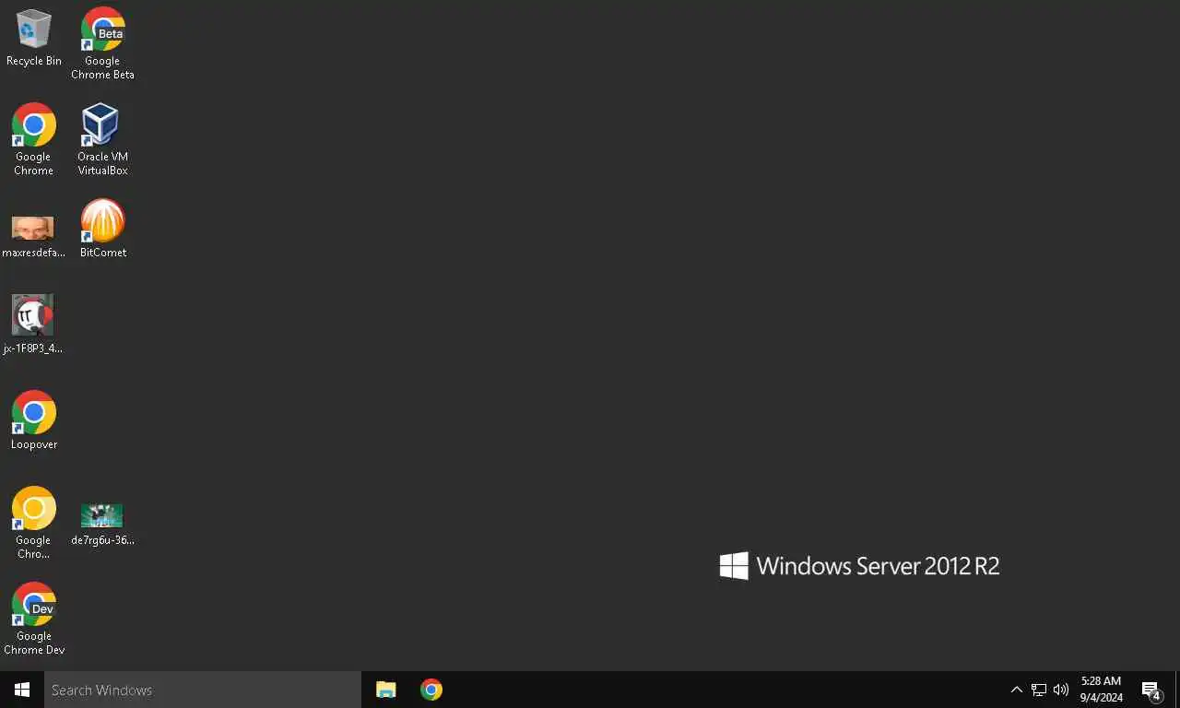Click the Show desktop strip
Viewport: 1180px width, 708px height.
[x=1177, y=690]
